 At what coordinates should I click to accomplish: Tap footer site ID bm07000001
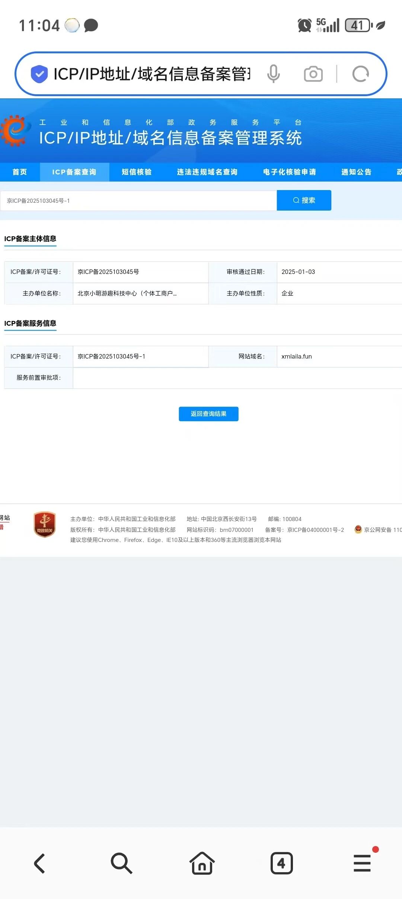(236, 530)
